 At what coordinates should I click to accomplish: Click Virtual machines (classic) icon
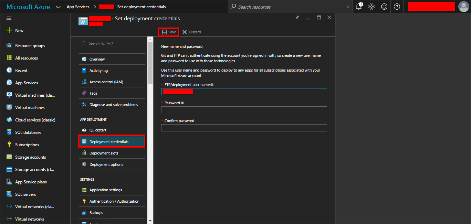click(x=9, y=95)
